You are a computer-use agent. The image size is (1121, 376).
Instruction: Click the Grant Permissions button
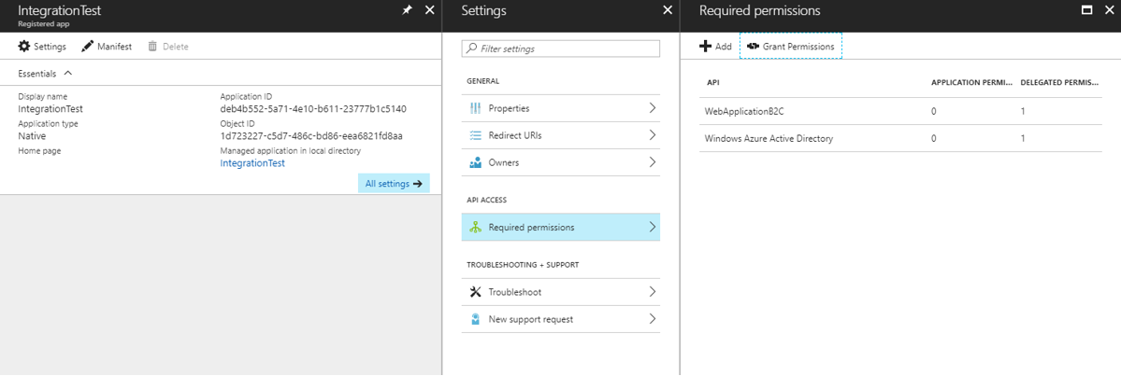click(x=791, y=47)
